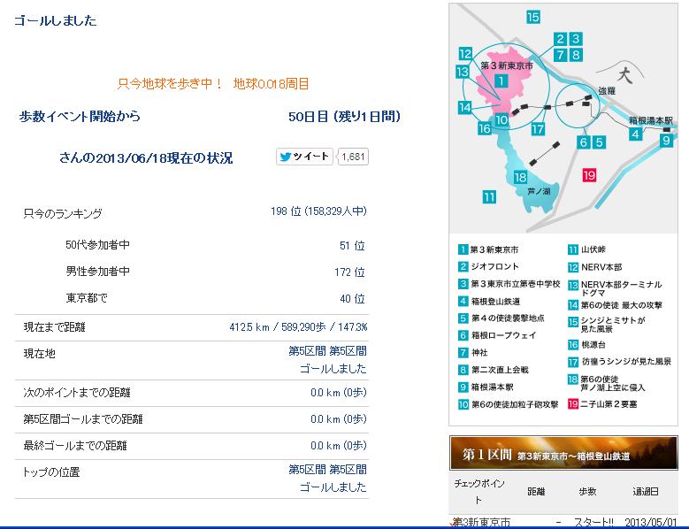Click map marker 16
Viewport: 689px width, 529px height.
485,128
